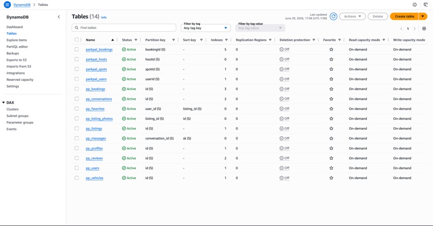
Task: Open Backups in the side navigation
Action: (x=13, y=53)
